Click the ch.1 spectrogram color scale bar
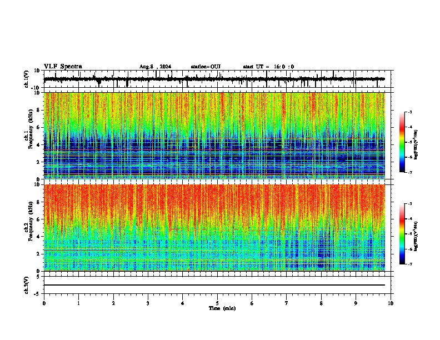This screenshot has width=440, height=340. 402,142
